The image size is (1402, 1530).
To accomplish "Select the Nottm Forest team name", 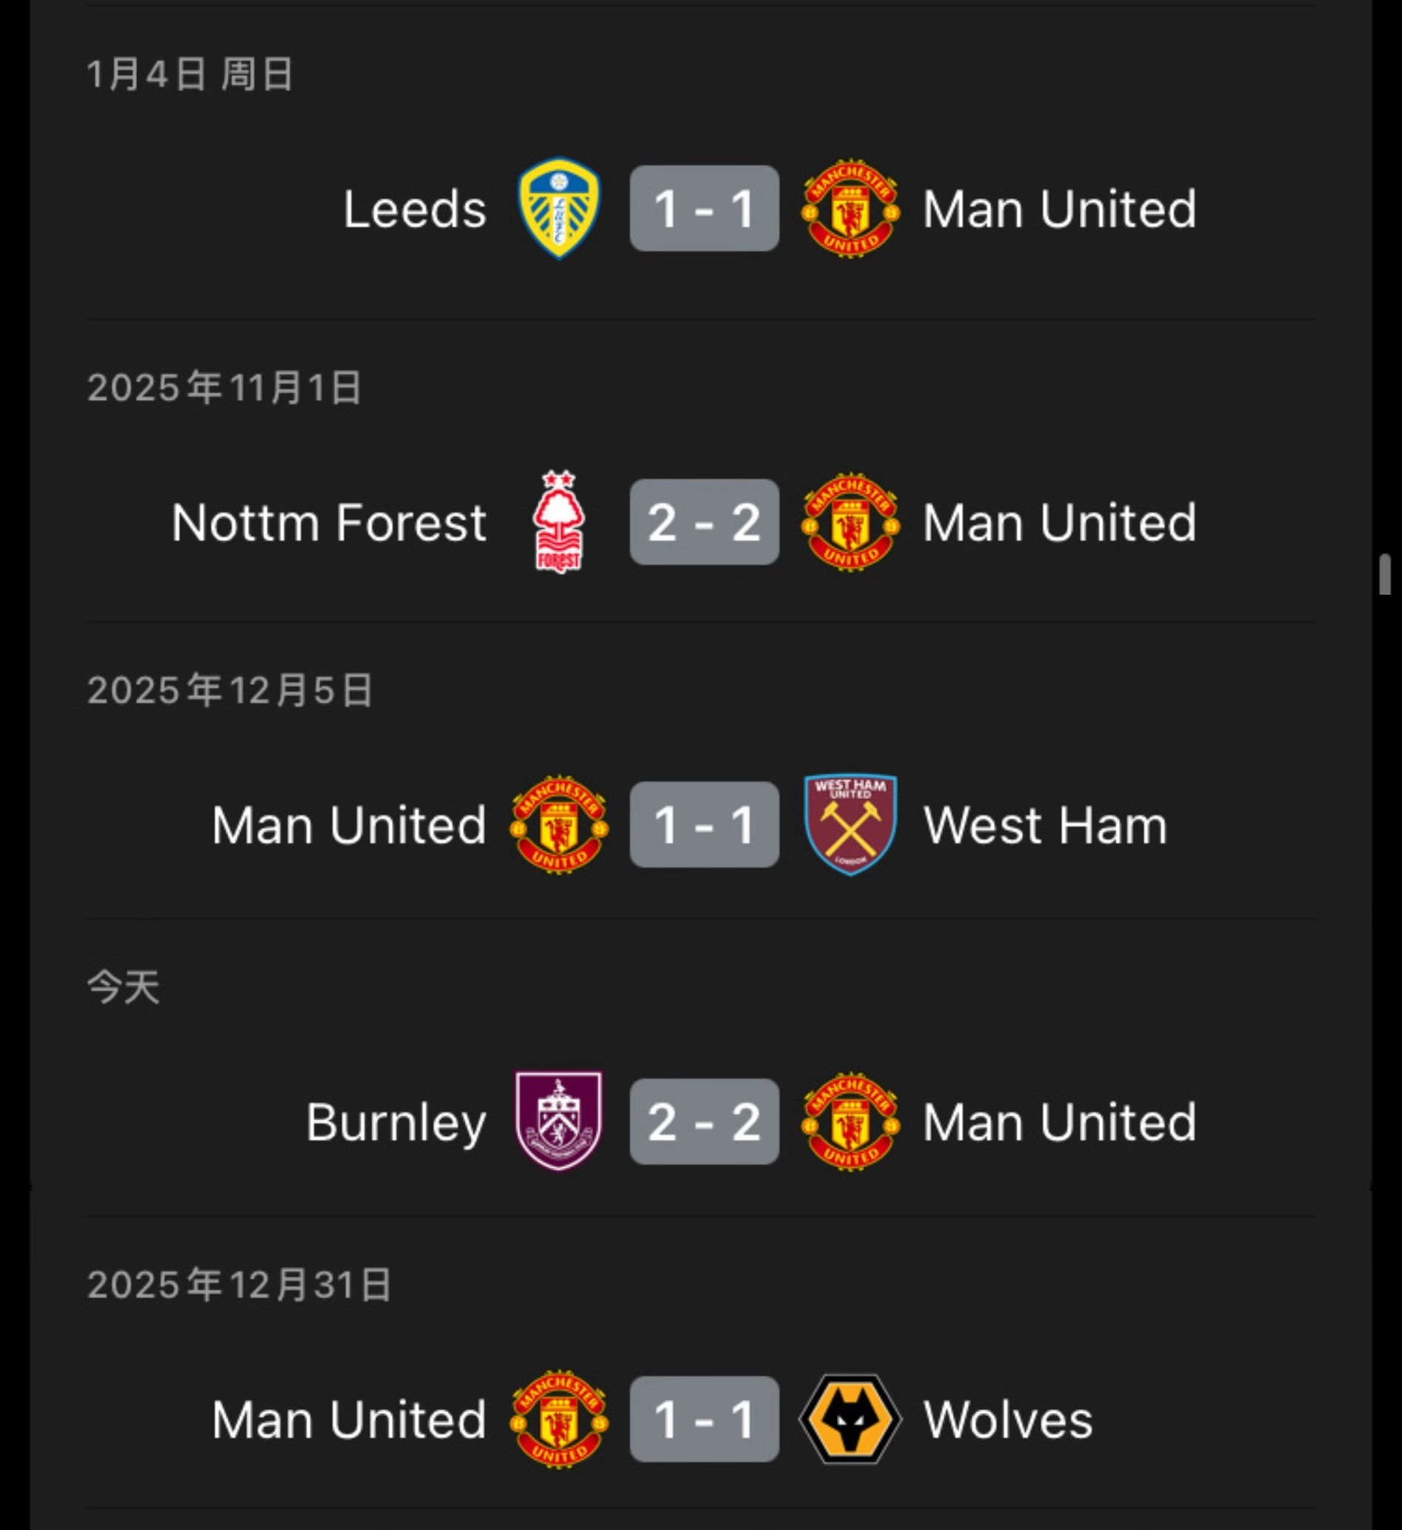I will tap(329, 523).
